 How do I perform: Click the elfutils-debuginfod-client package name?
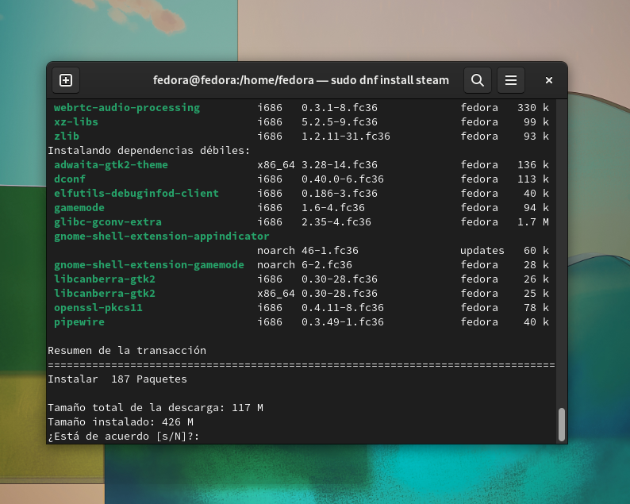(136, 194)
